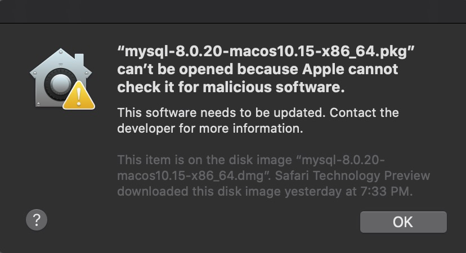This screenshot has width=466, height=253.
Task: Open help via the question mark button
Action: [37, 220]
